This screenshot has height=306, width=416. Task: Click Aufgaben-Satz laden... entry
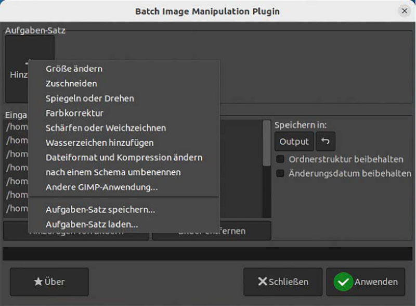pos(92,225)
